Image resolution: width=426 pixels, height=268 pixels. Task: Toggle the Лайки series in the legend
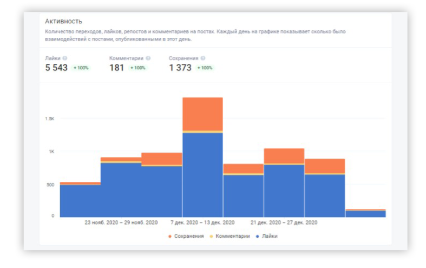click(x=266, y=236)
